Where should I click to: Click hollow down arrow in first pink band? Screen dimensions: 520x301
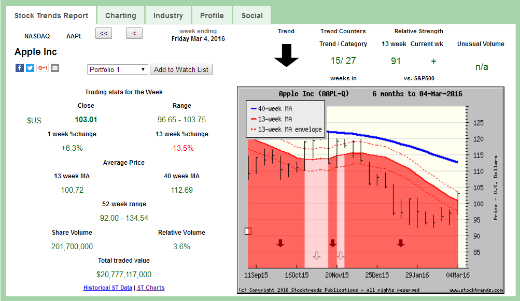(x=317, y=255)
